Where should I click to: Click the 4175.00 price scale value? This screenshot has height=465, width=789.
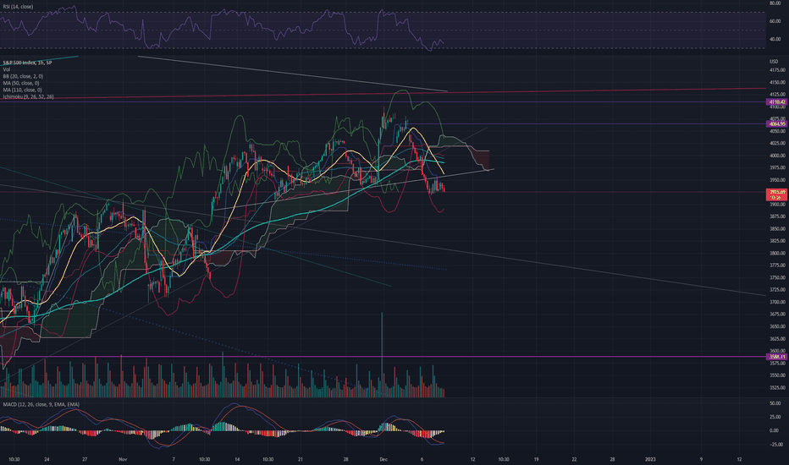pos(777,70)
